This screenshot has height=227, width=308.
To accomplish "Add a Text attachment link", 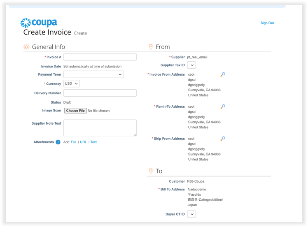I will coord(93,142).
